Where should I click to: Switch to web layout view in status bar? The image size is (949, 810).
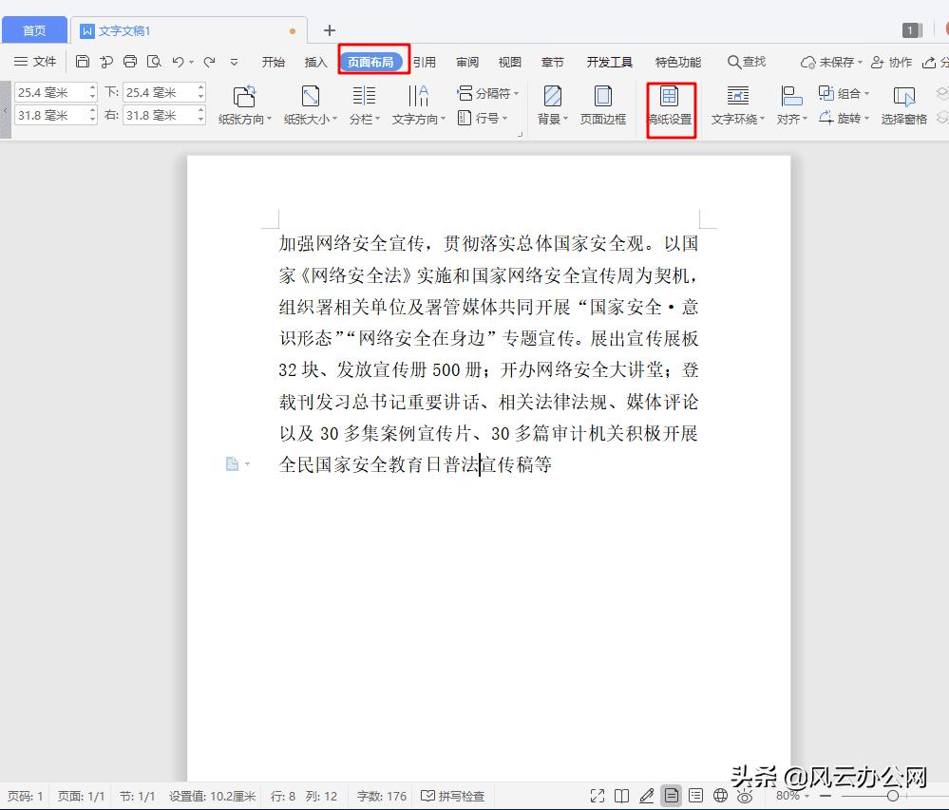(x=719, y=796)
